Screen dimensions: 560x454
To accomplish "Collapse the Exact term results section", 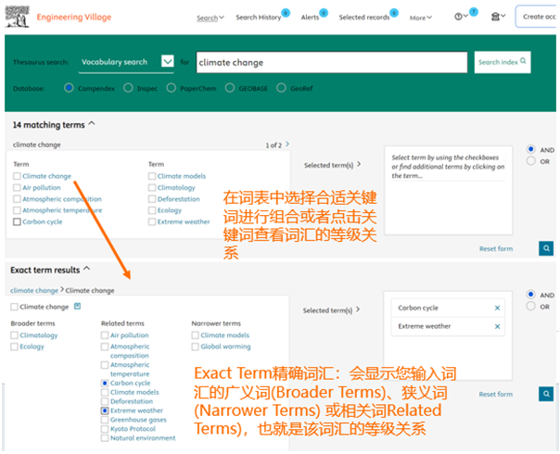I will click(87, 270).
